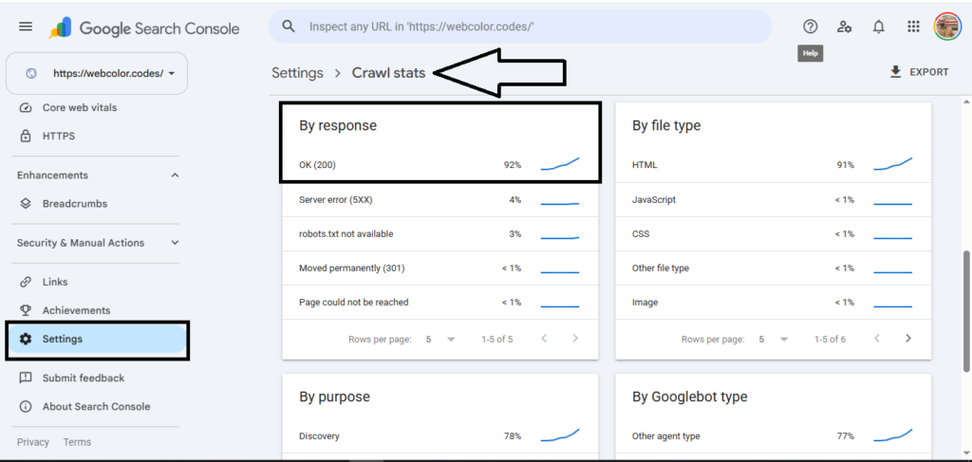
Task: Click the OK (200) trend sparkline
Action: coord(560,164)
